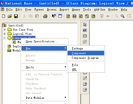Save the model with the floppy icon

click(16, 16)
